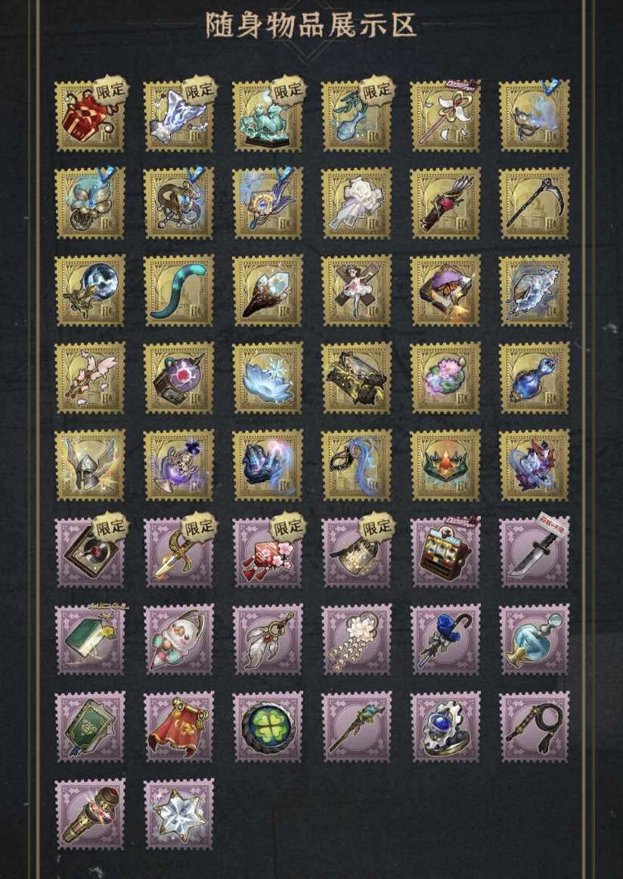
Task: Pick the combat knife accessory
Action: (x=534, y=553)
